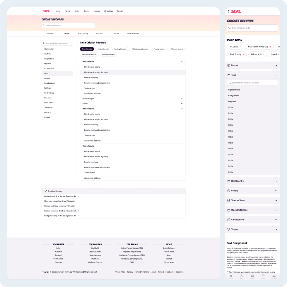Expand the Series accordion row
This screenshot has height=287, width=287.
(133, 104)
